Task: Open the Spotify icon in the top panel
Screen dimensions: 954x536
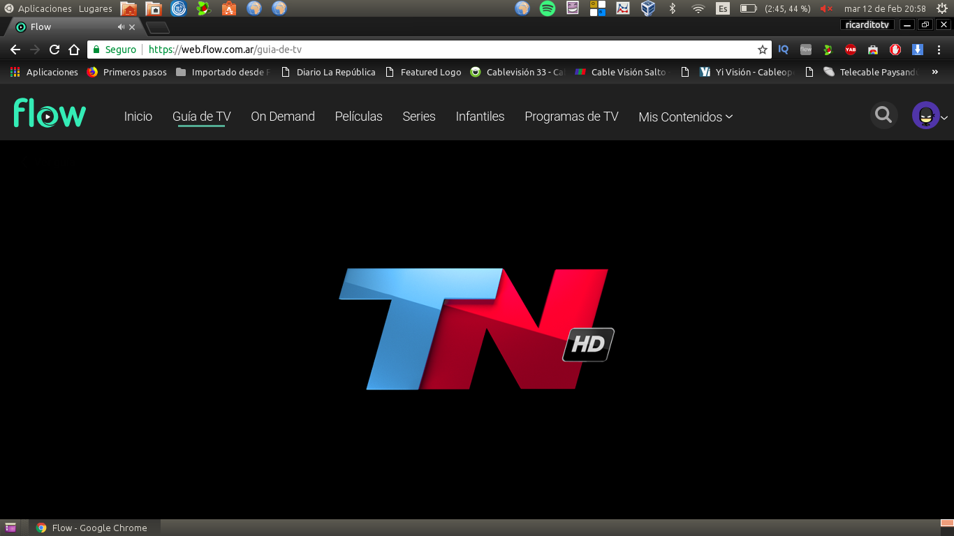Action: click(548, 8)
